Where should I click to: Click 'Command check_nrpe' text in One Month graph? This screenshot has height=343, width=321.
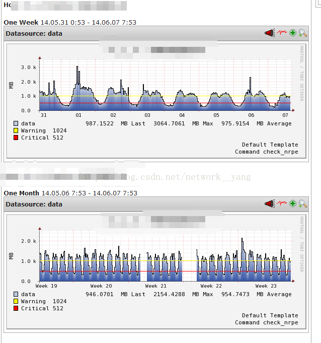coord(267,322)
